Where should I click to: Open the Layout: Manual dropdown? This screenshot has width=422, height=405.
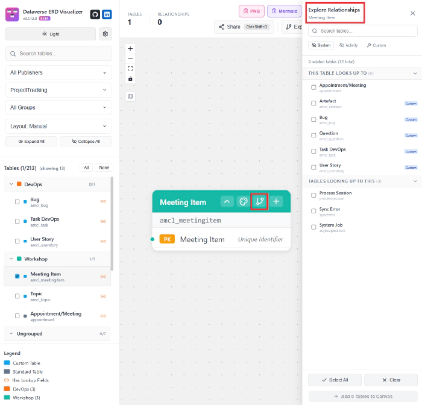58,126
